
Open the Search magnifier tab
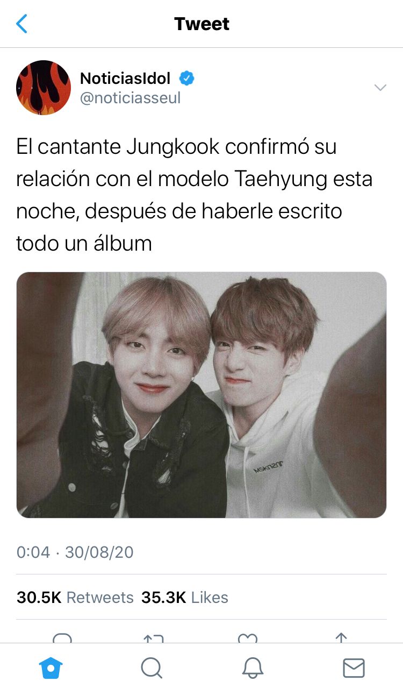(152, 669)
